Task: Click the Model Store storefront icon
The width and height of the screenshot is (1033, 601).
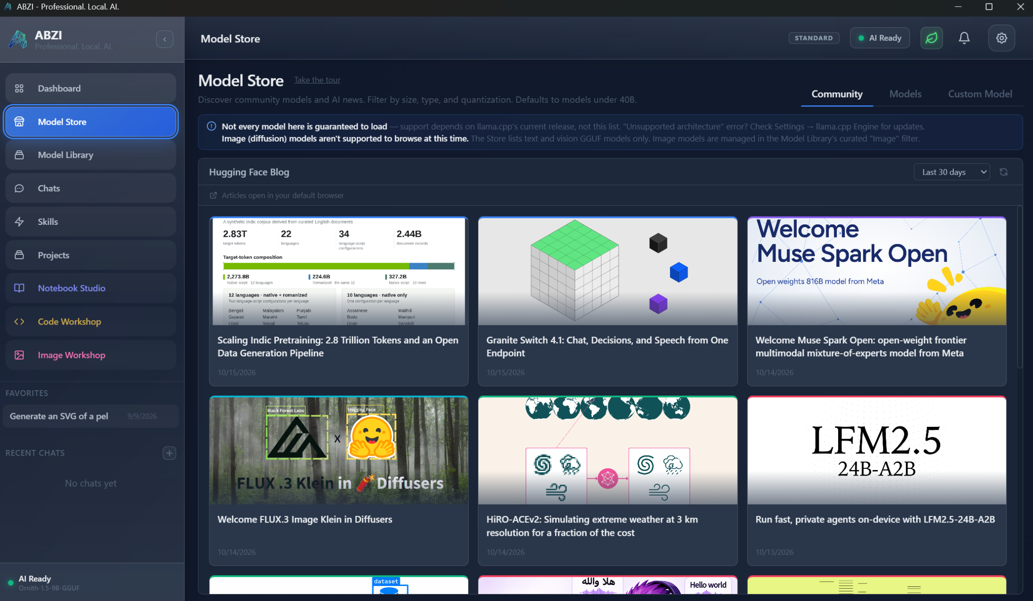Action: click(x=19, y=122)
